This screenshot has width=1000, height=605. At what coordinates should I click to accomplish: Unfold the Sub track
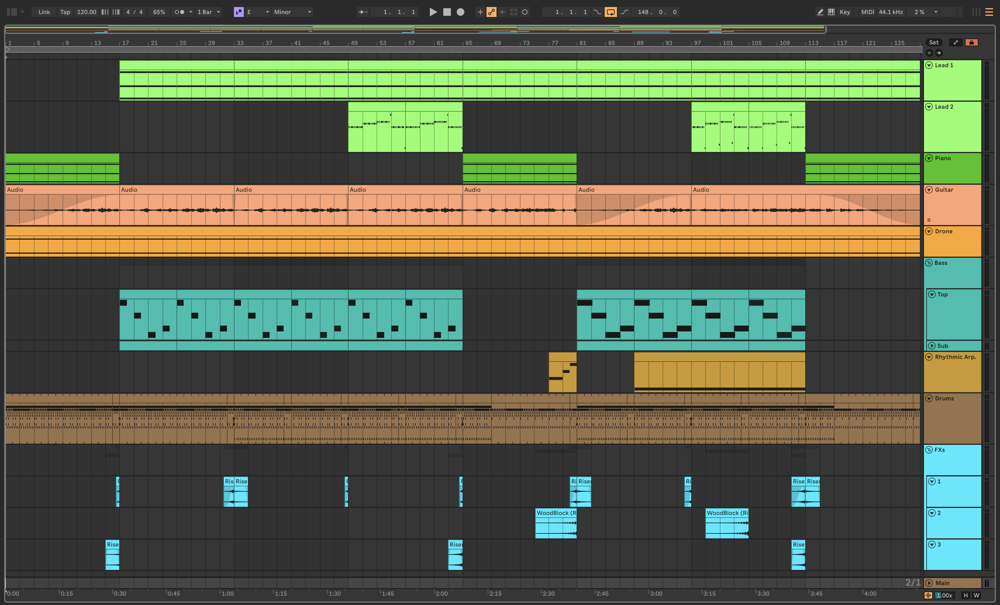click(932, 346)
